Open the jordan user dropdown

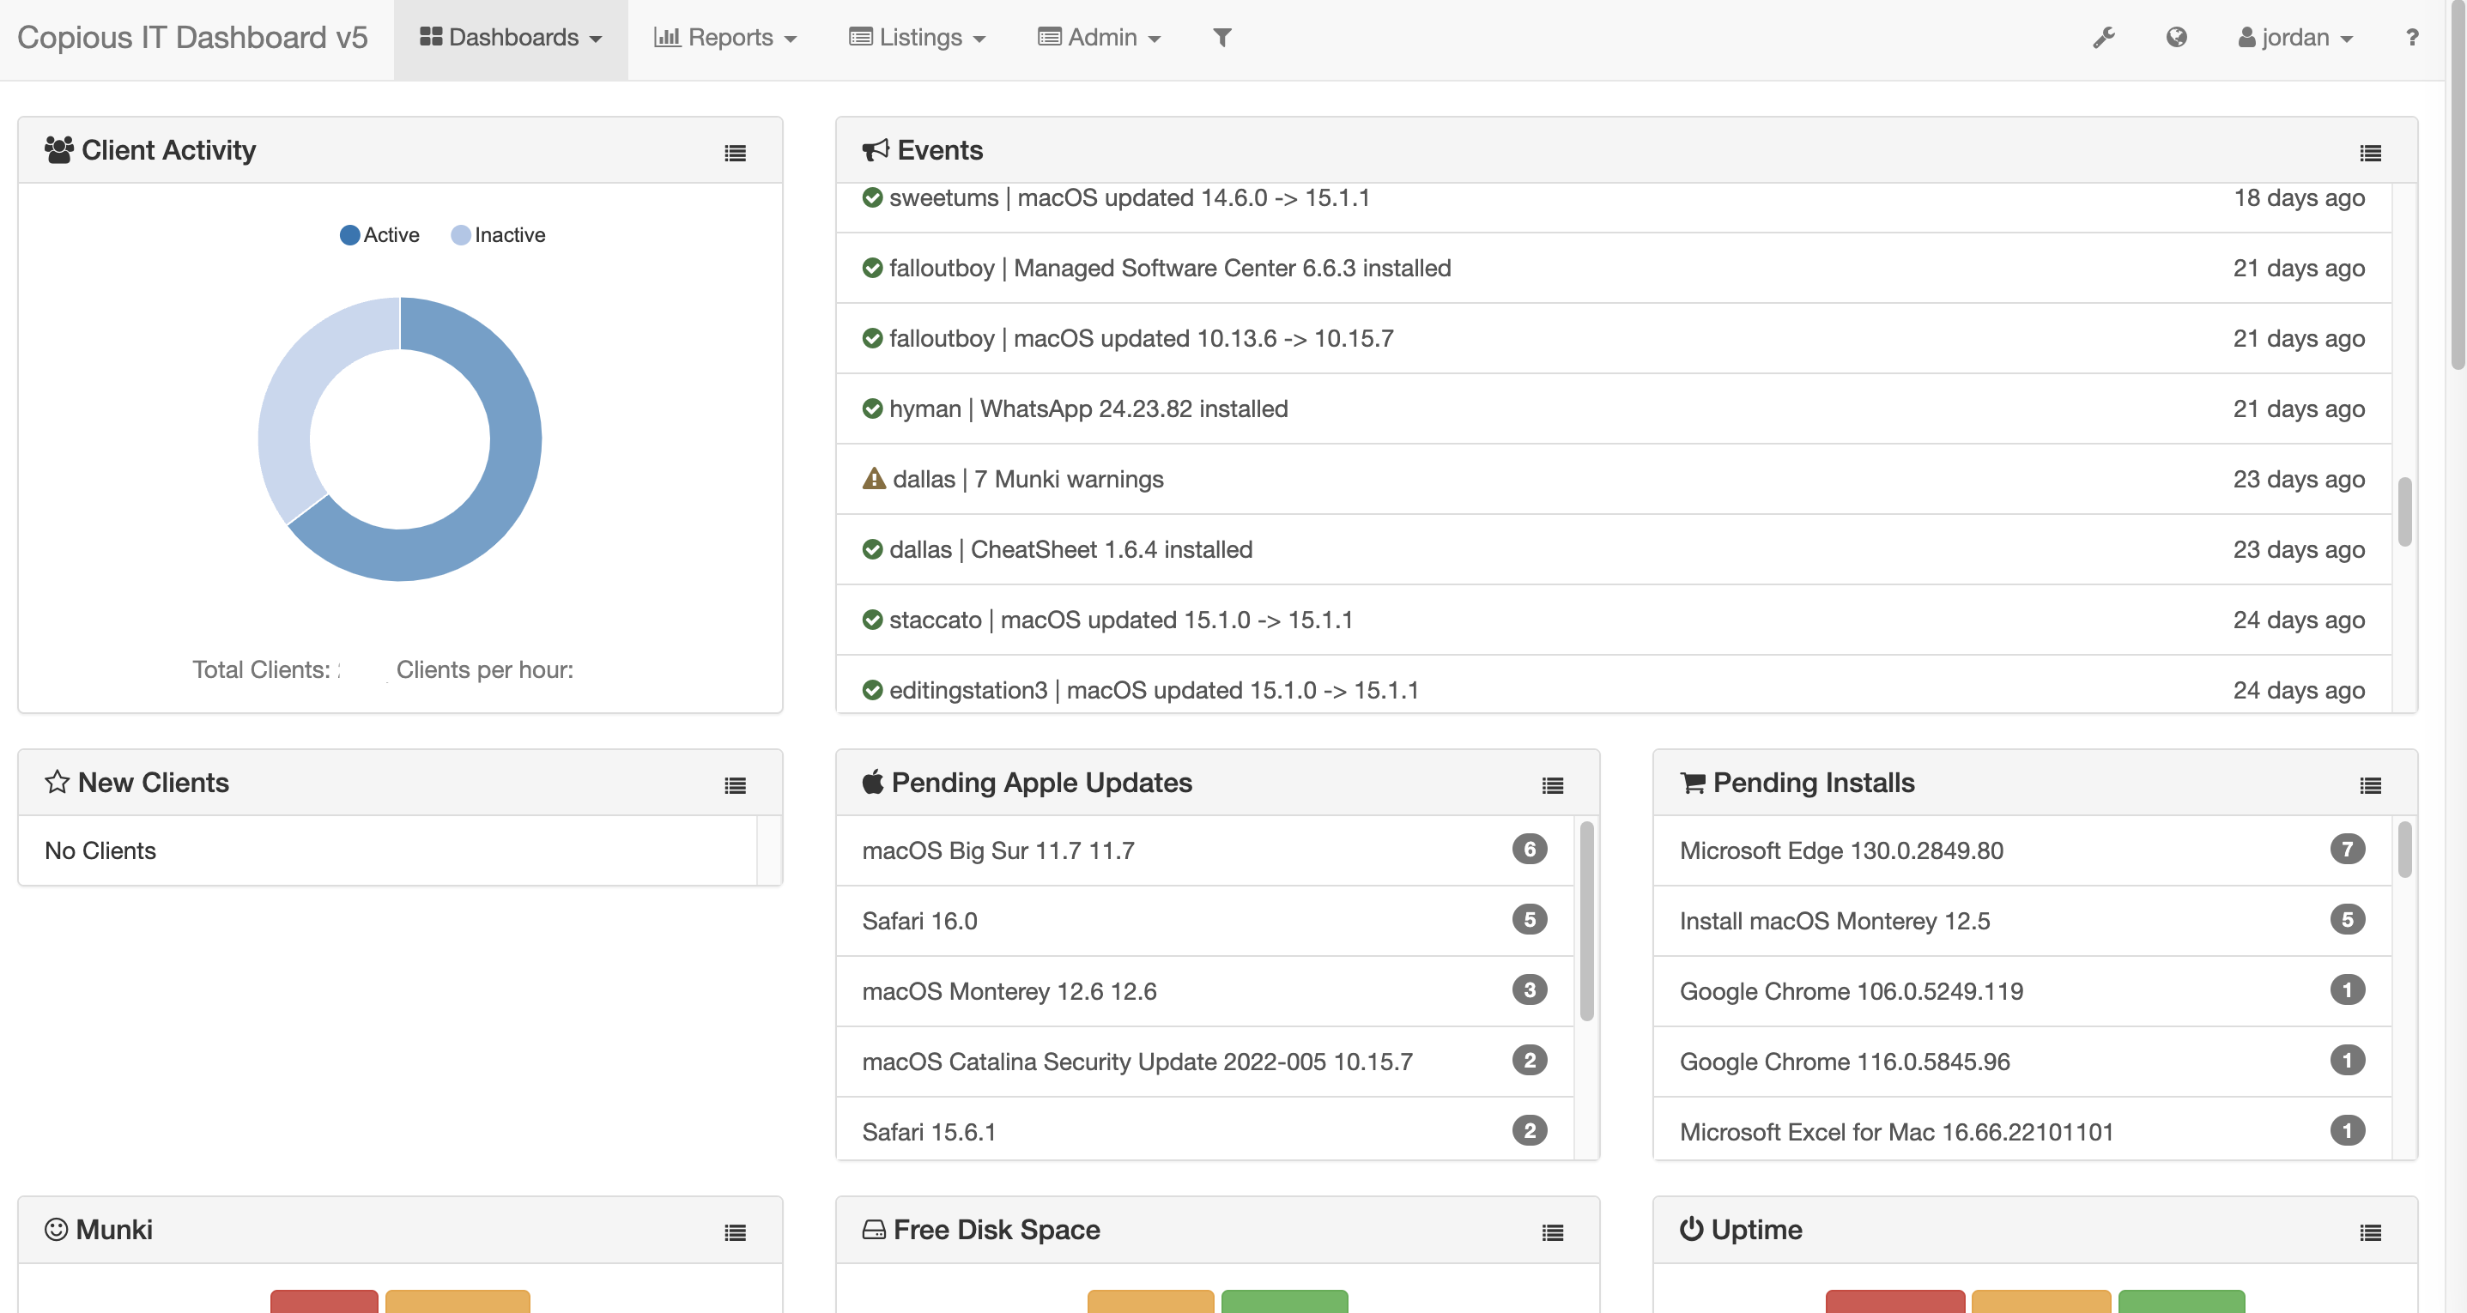(x=2294, y=38)
